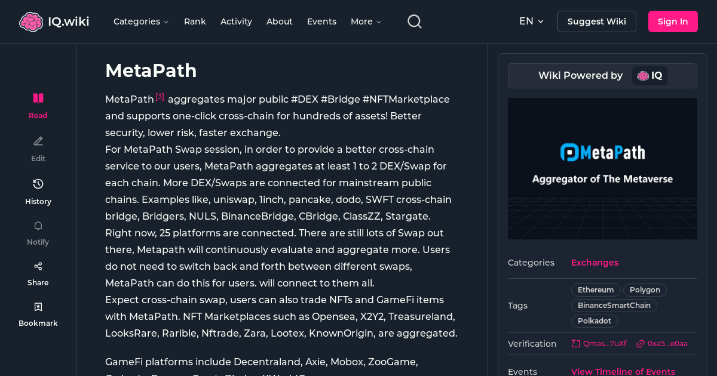Go to the Rank page
This screenshot has height=376, width=717.
coord(195,21)
